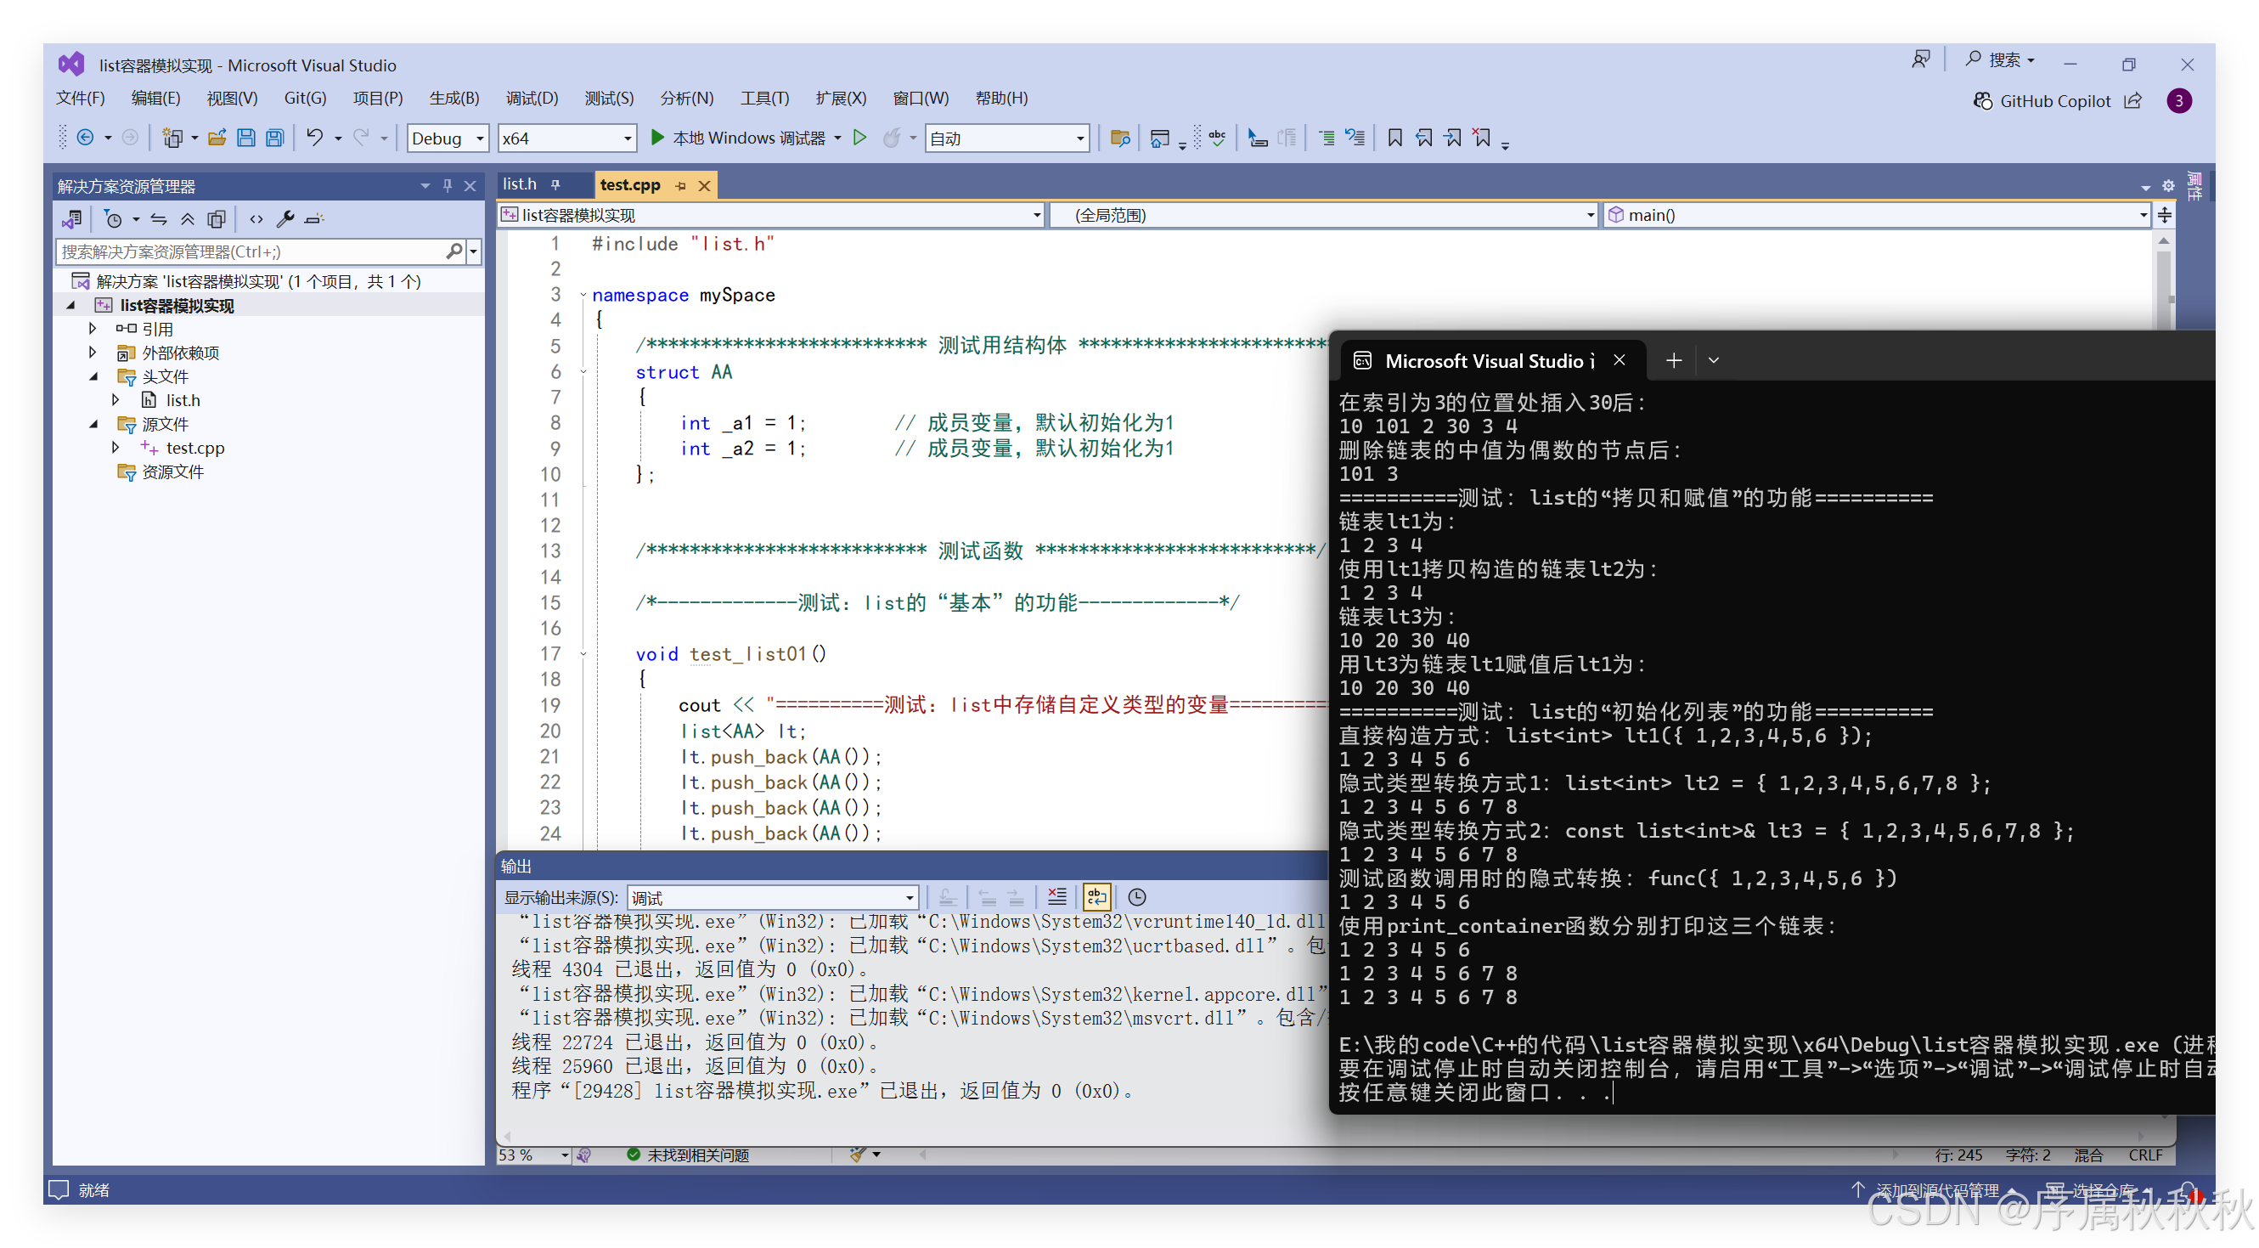Click the Save All toolbar icon

point(275,138)
